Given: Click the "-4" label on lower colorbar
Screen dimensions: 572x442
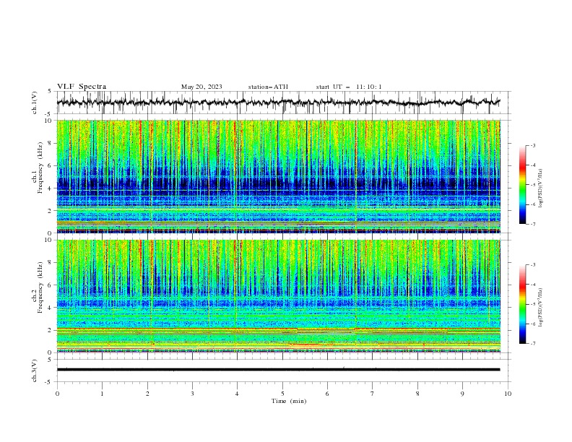Looking at the screenshot, I should [532, 285].
